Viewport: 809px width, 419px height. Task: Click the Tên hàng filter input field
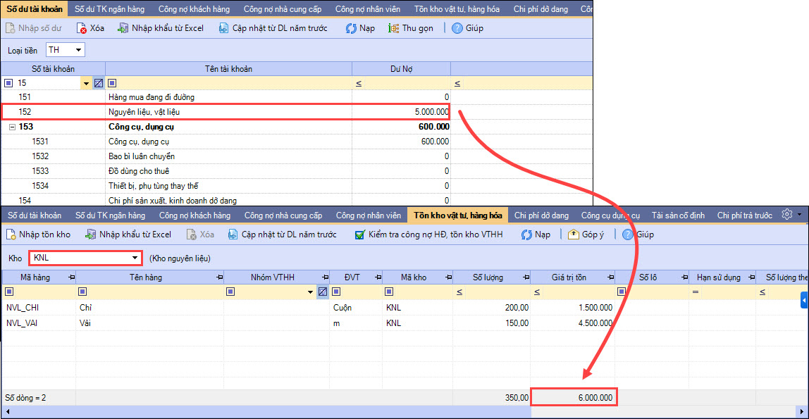[155, 292]
